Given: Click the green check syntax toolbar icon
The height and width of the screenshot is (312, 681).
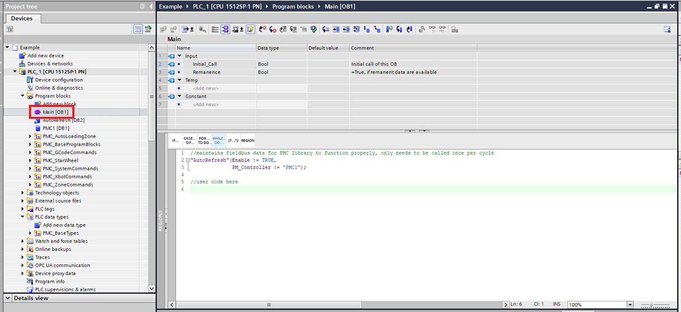Looking at the screenshot, I should coord(314,29).
